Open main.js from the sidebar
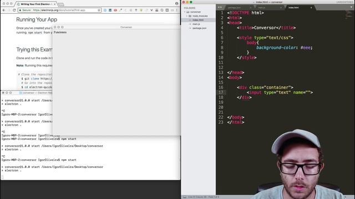 tap(196, 24)
